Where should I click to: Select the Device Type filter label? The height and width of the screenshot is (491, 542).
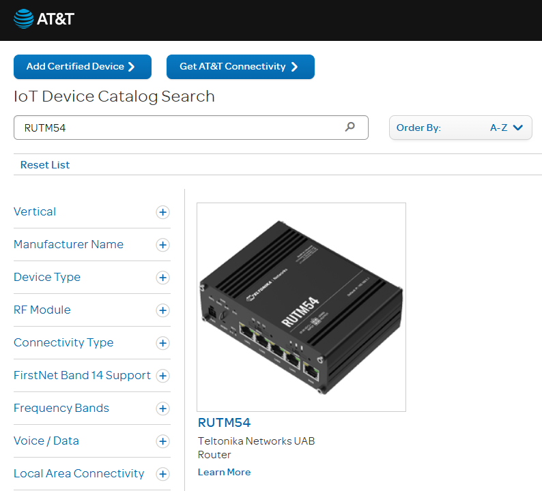47,277
